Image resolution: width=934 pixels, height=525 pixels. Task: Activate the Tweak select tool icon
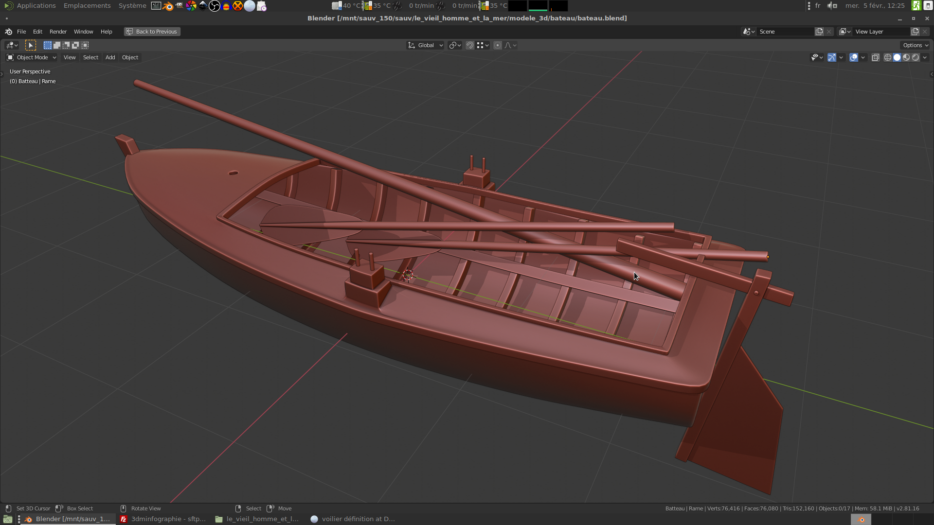click(x=31, y=45)
